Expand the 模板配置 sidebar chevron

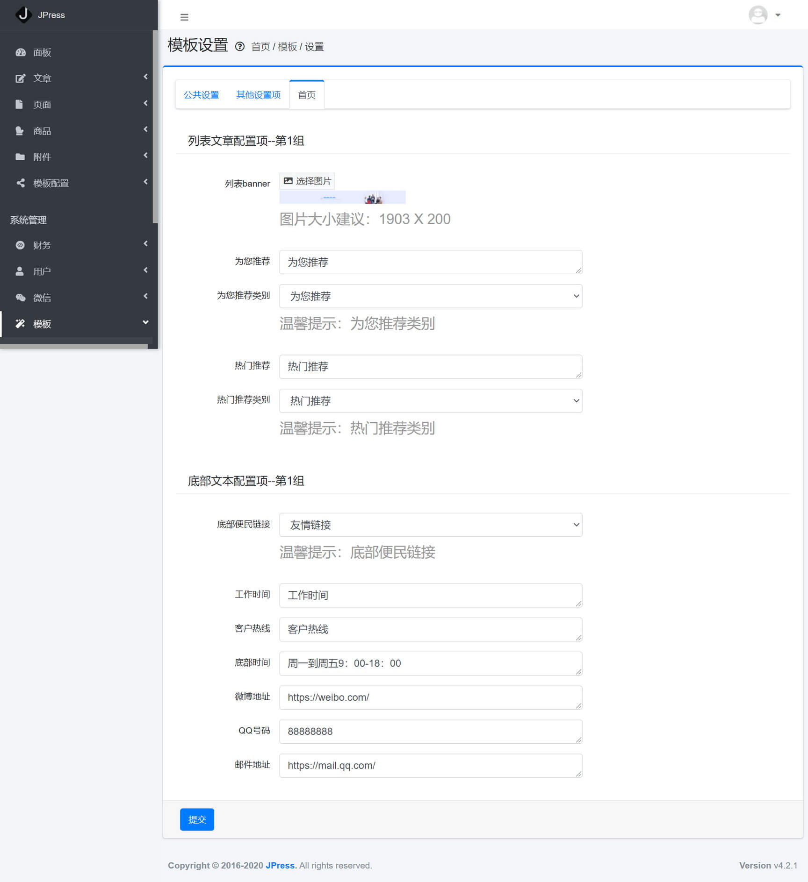point(145,182)
